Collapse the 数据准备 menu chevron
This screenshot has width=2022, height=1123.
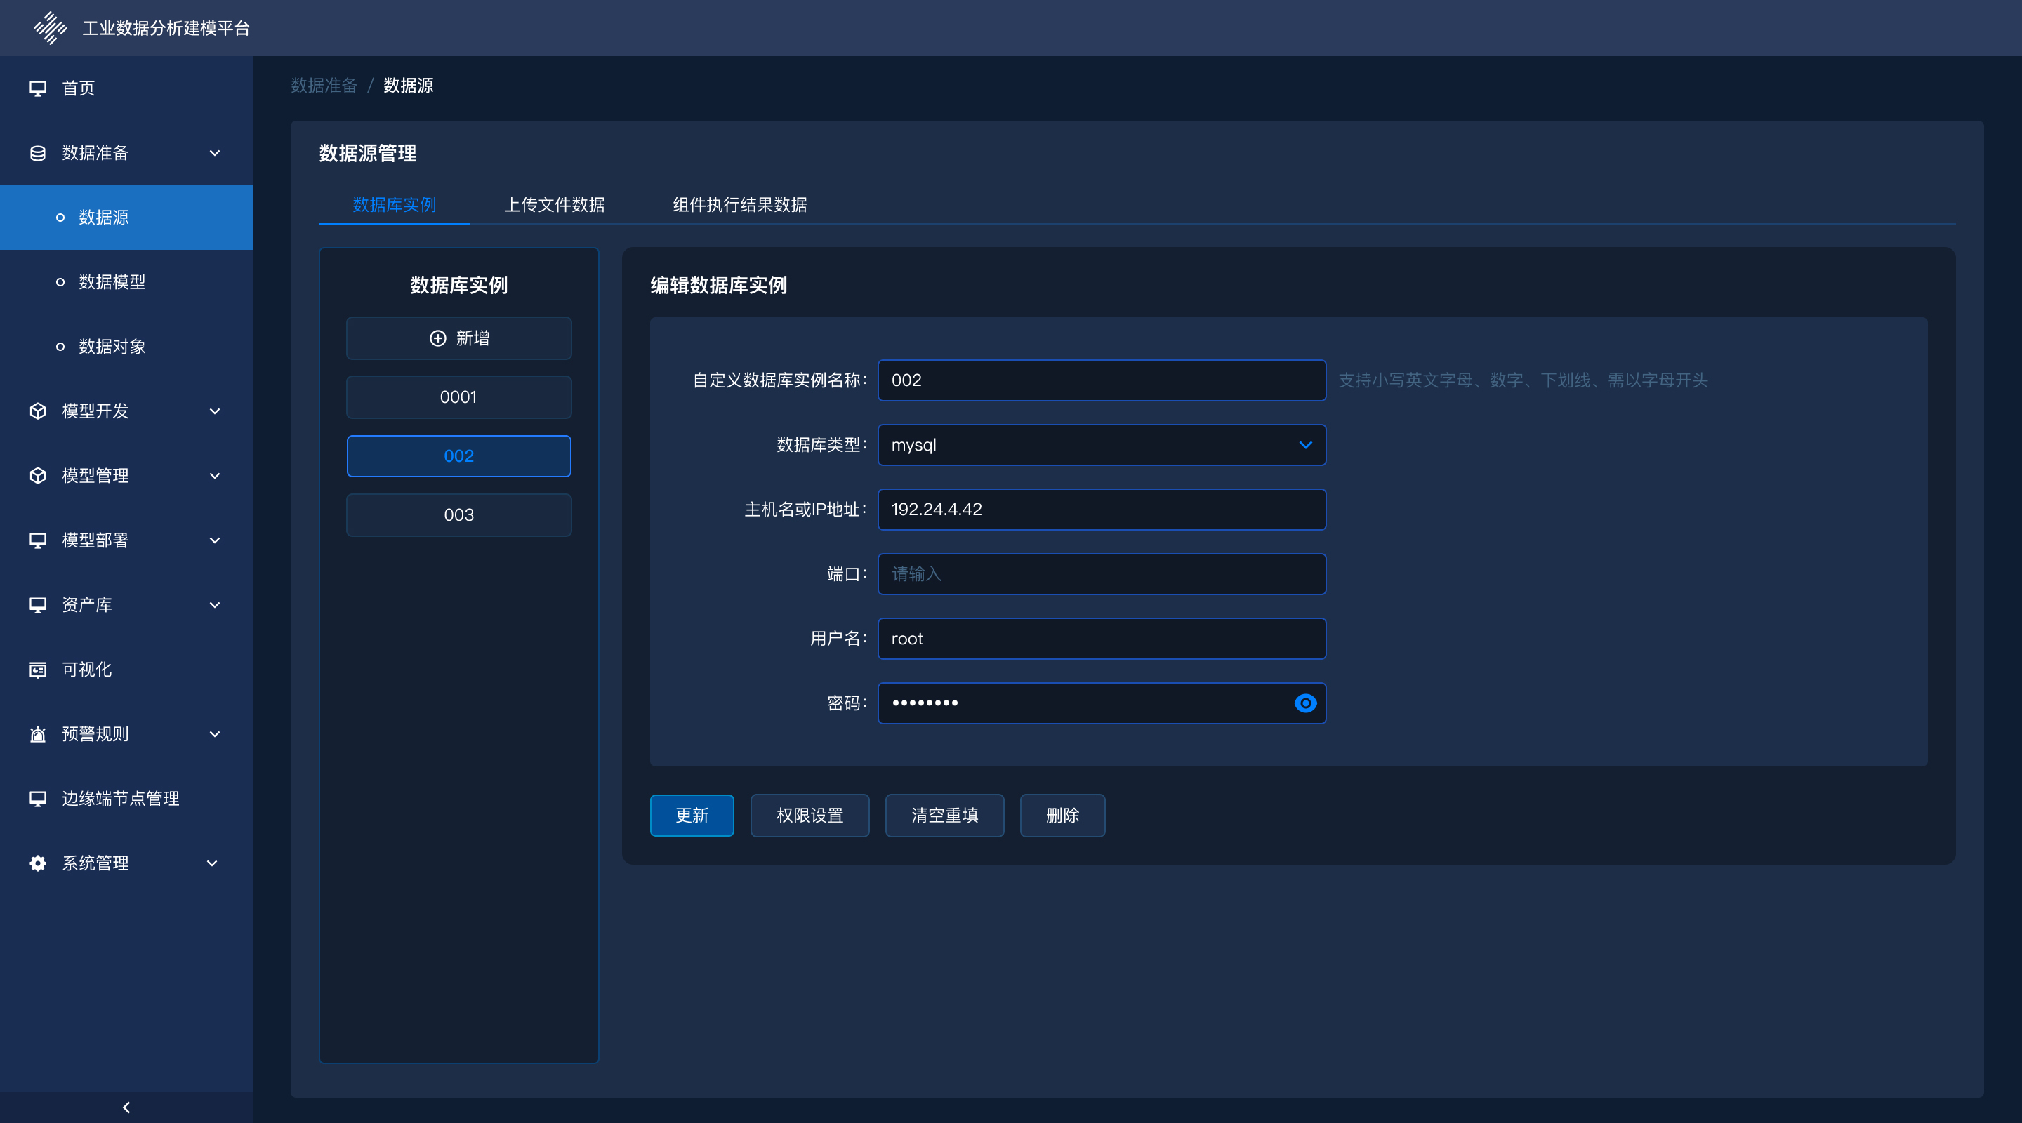pyautogui.click(x=214, y=153)
